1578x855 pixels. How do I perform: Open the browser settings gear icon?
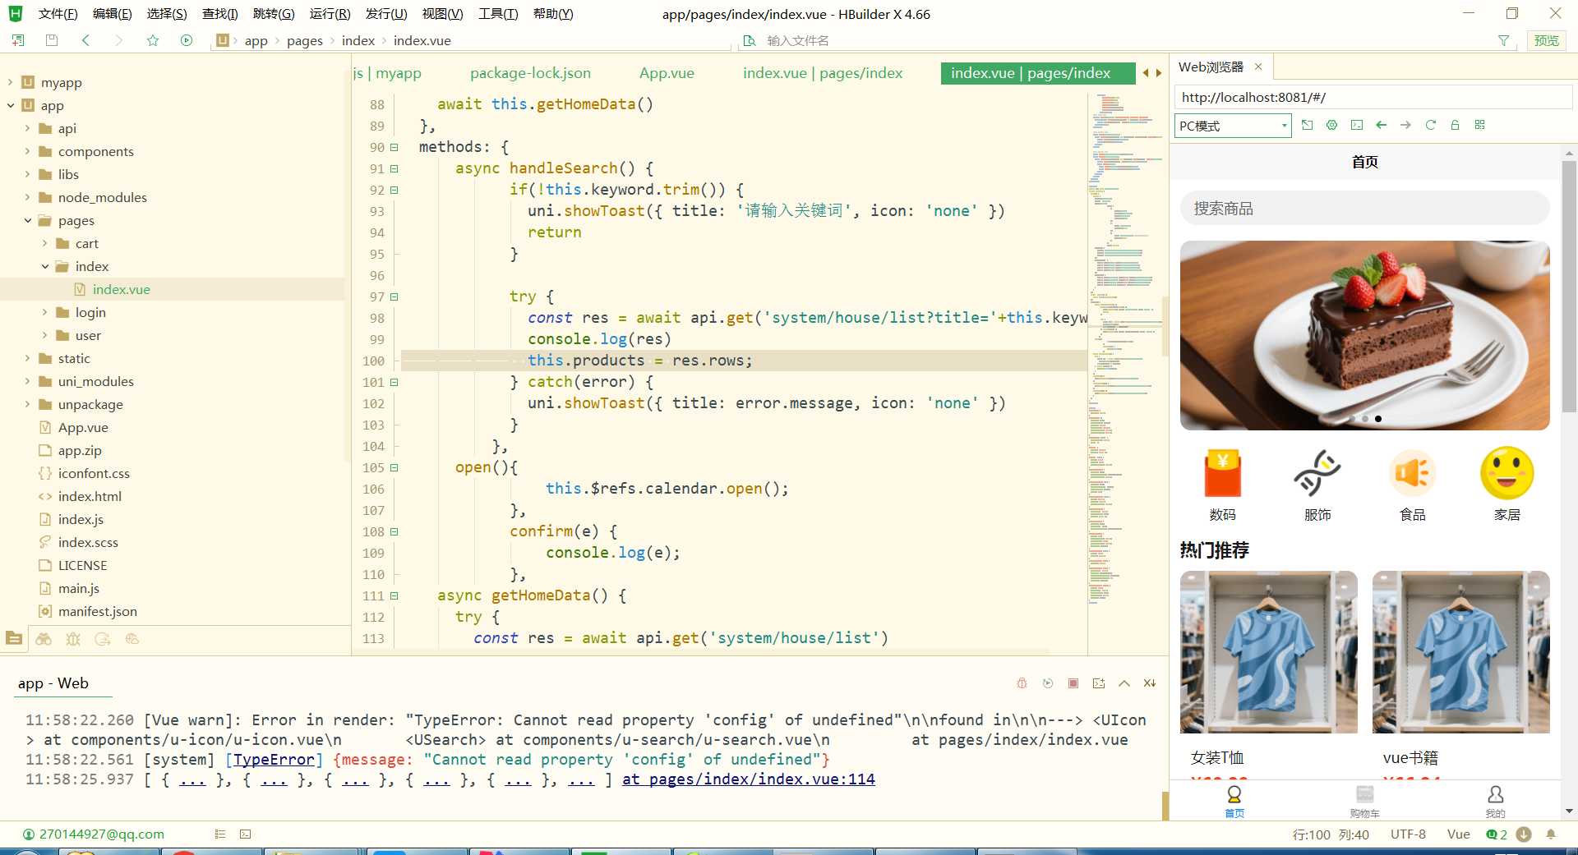(1331, 125)
